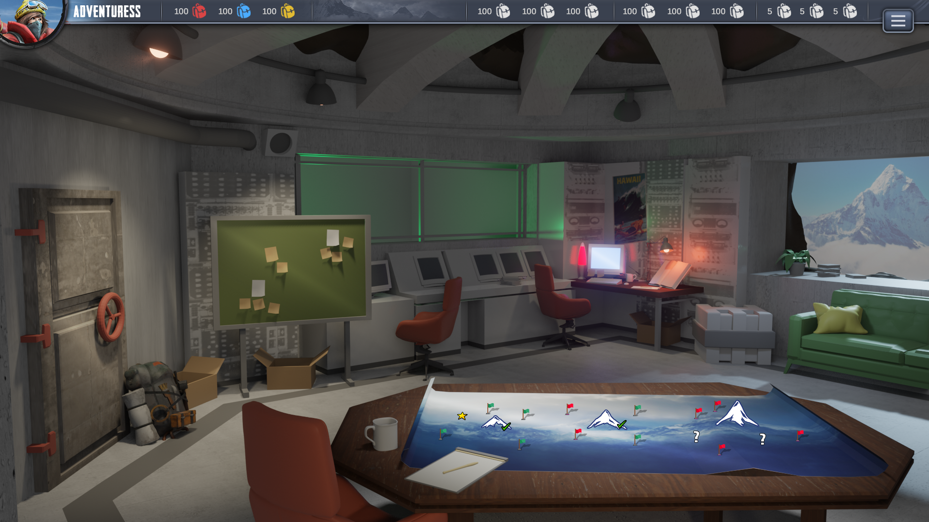Click the yellow backpack resource icon
Image resolution: width=929 pixels, height=522 pixels.
pos(287,11)
